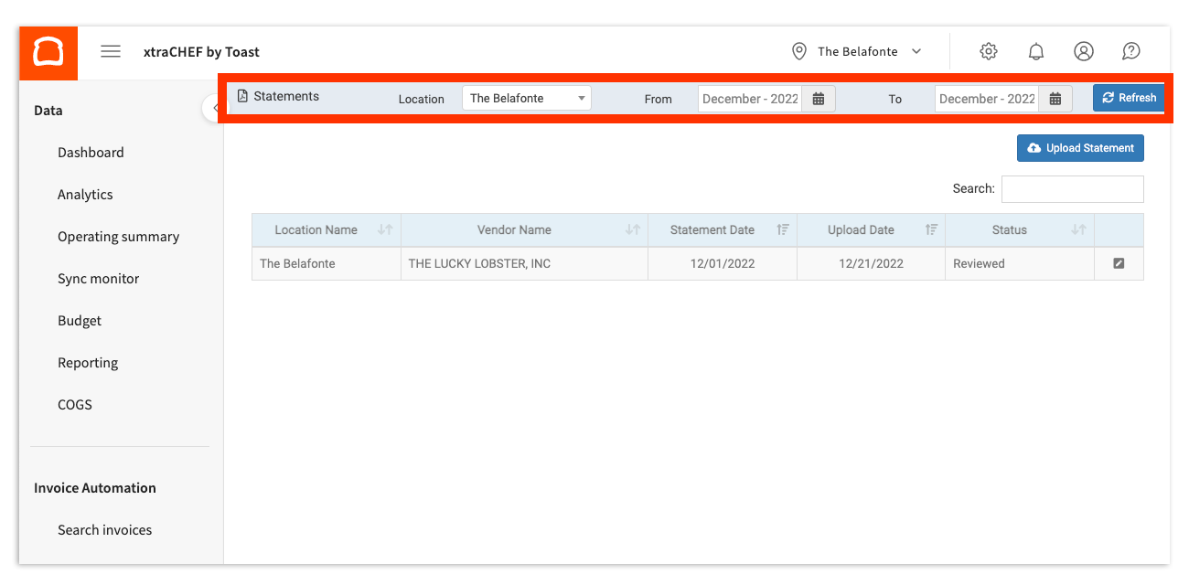Go to Dashboard in sidebar
The image size is (1189, 585).
(x=91, y=153)
